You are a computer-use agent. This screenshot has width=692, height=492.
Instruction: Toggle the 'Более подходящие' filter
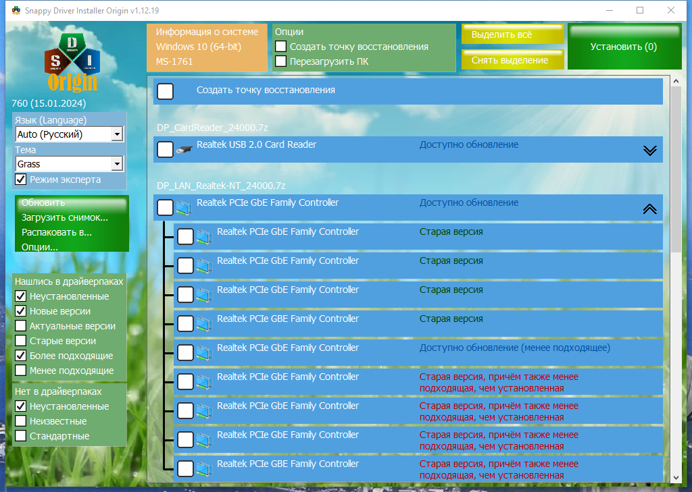21,356
